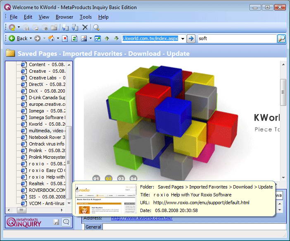
Task: Click the 04 slide indicator button
Action: click(x=133, y=179)
